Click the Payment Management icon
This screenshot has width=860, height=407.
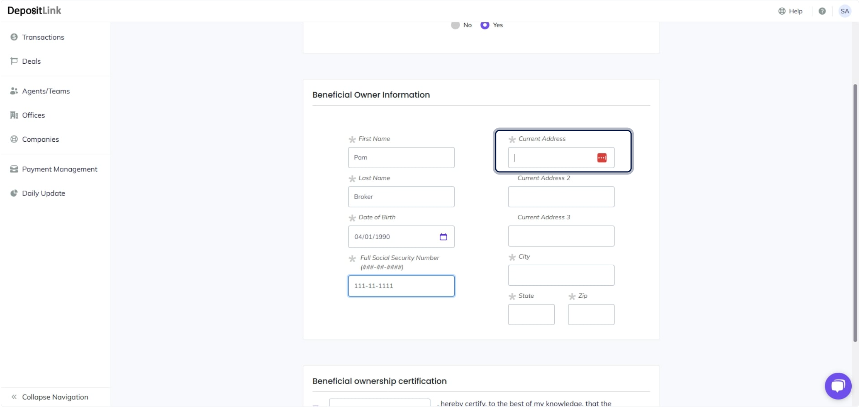[x=14, y=169]
